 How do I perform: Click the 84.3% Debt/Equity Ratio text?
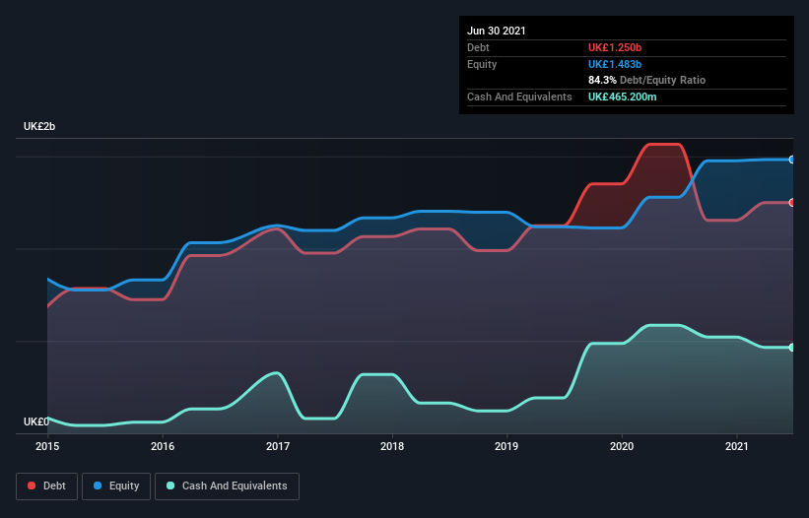point(647,80)
